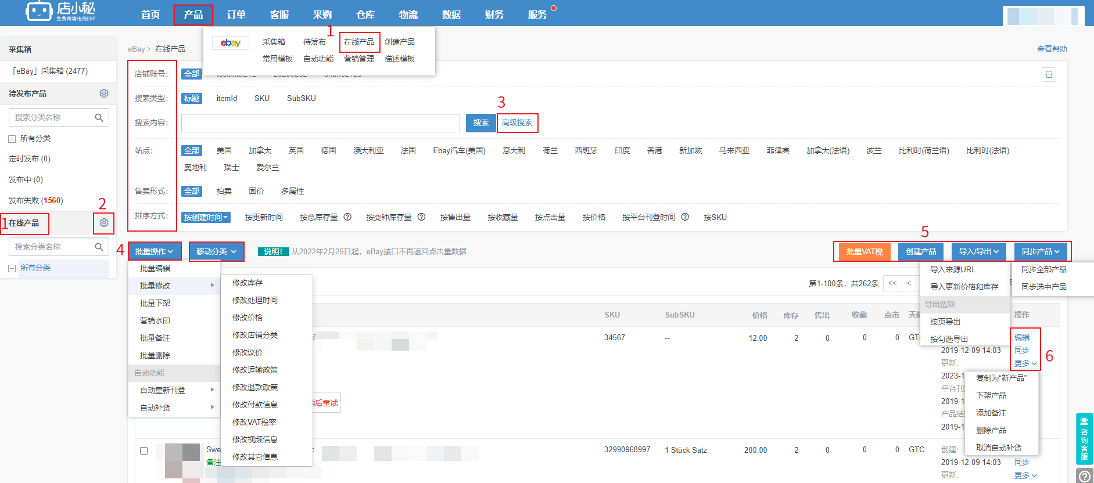Click 编辑 for product SKU 34567
Viewport: 1094px width, 483px height.
1022,337
